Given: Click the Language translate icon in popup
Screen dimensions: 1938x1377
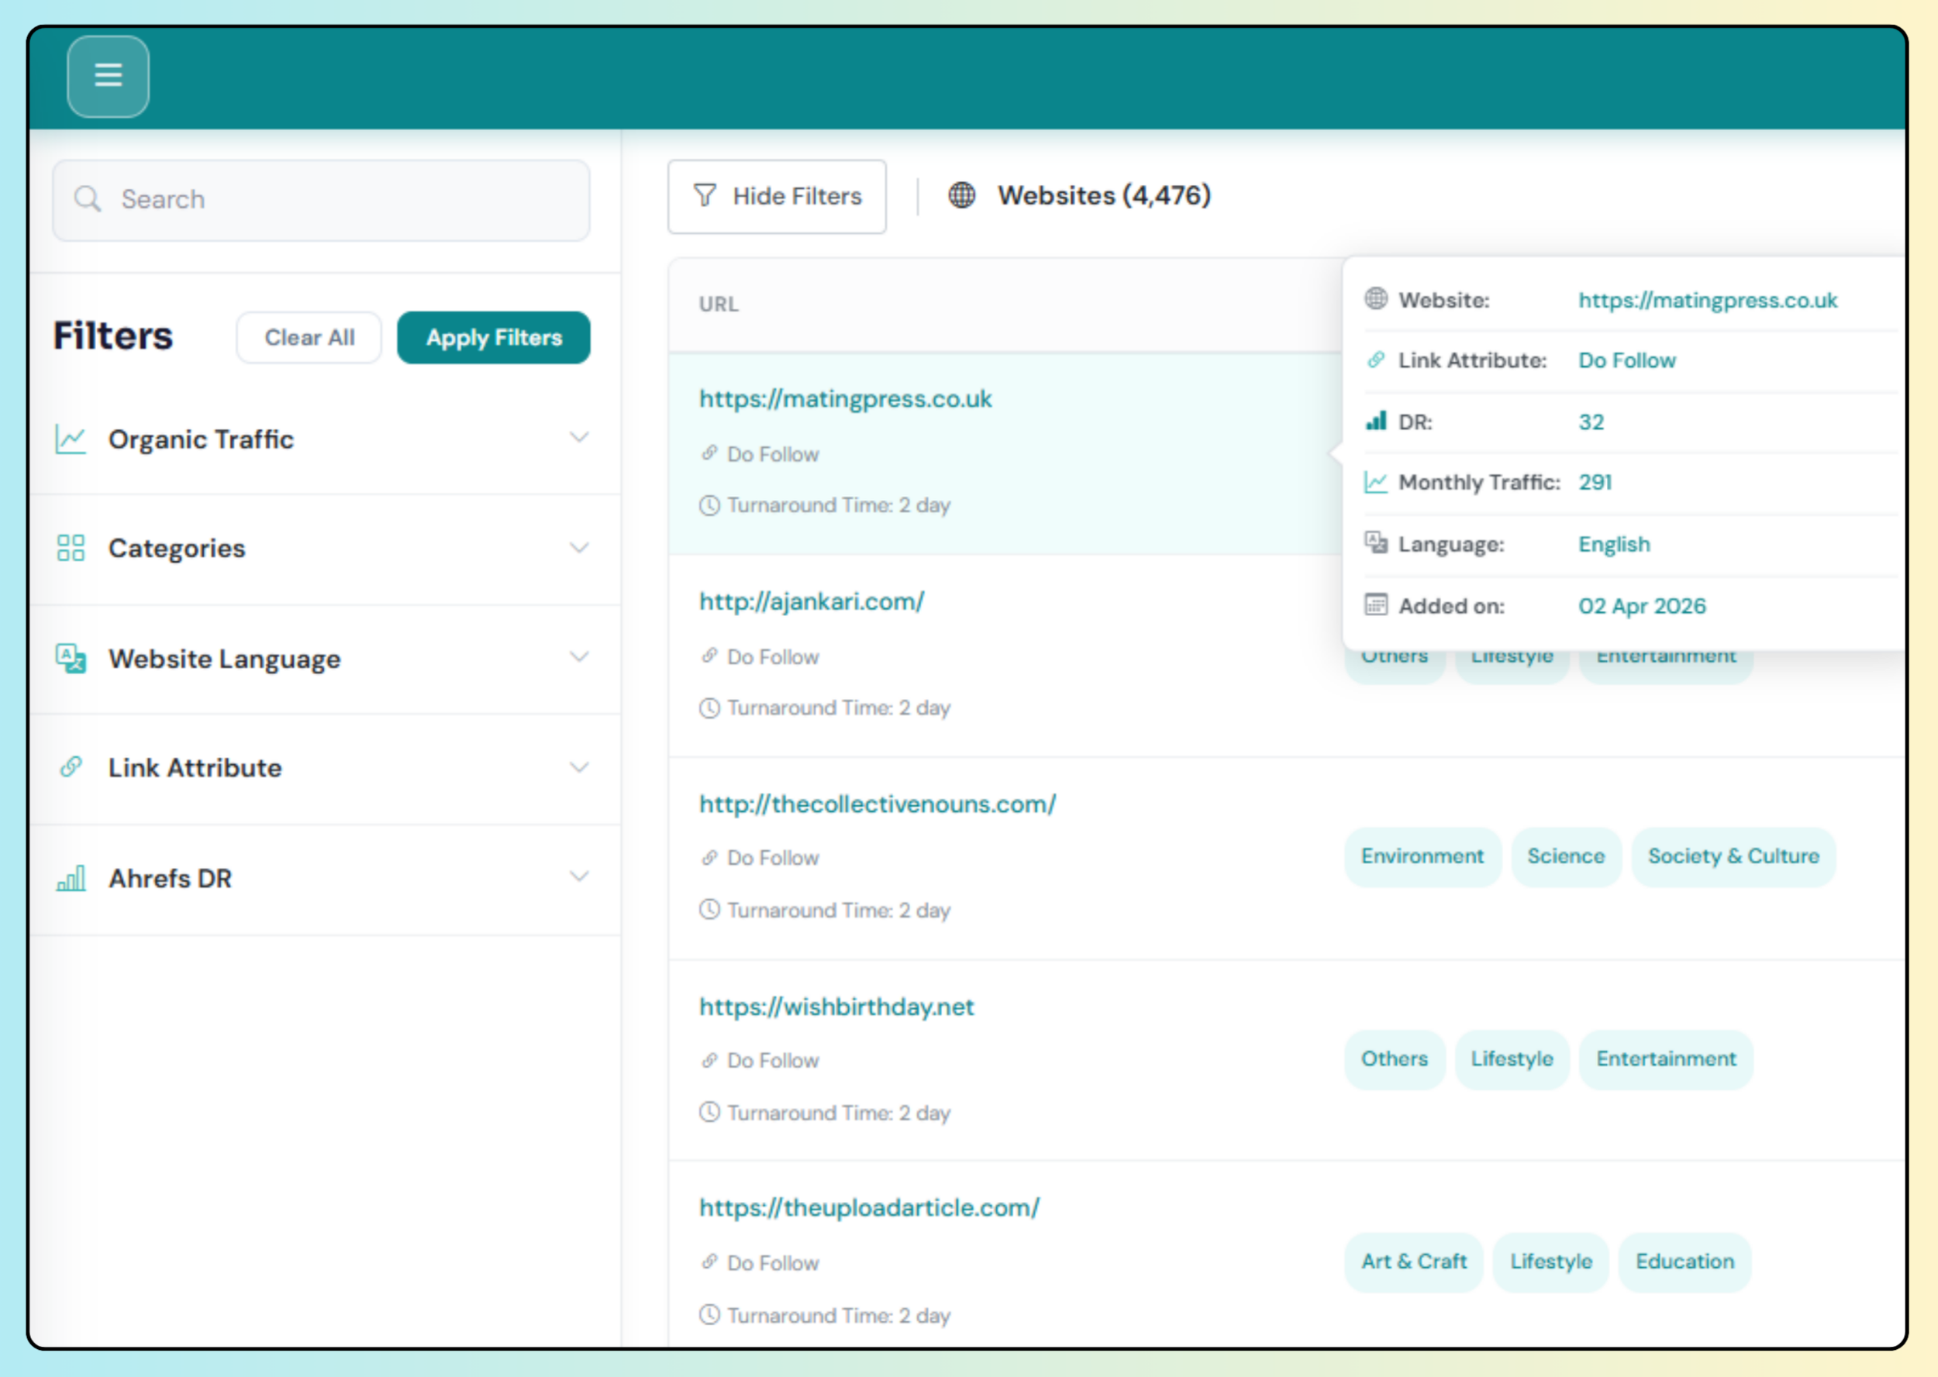Looking at the screenshot, I should click(1376, 542).
